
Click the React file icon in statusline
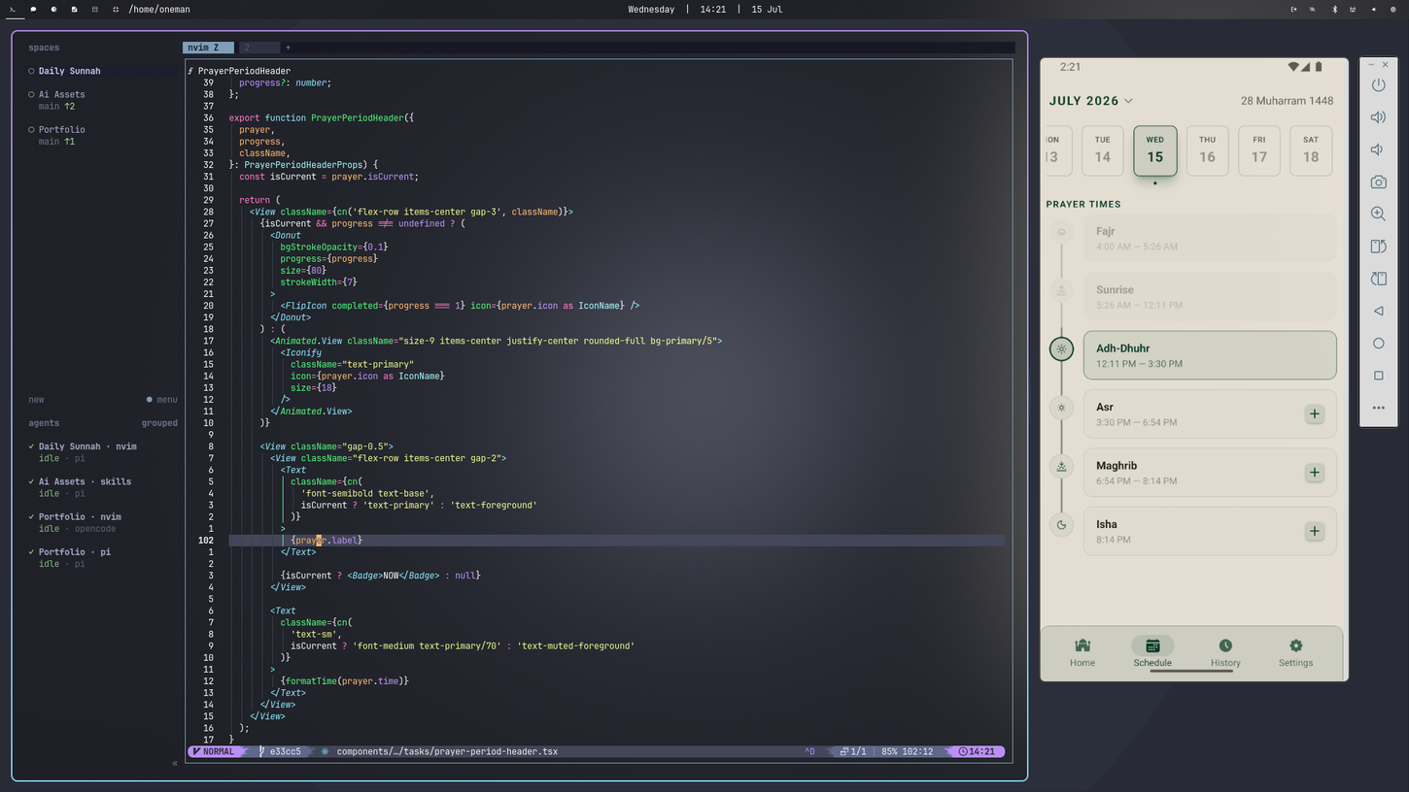(x=325, y=751)
